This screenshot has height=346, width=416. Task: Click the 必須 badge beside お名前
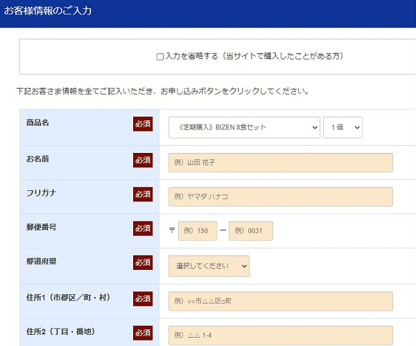tap(143, 160)
